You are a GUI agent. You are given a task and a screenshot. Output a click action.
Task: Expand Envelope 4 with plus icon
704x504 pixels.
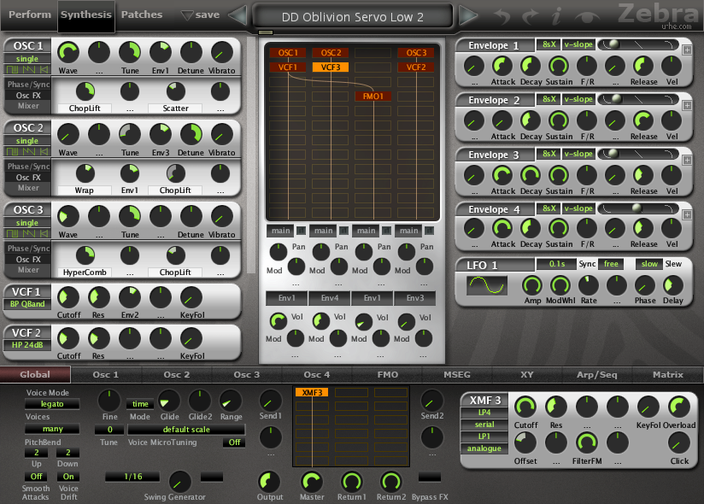687,214
